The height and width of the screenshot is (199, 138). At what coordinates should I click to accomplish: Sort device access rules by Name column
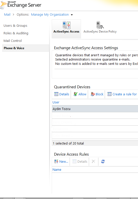[57, 170]
